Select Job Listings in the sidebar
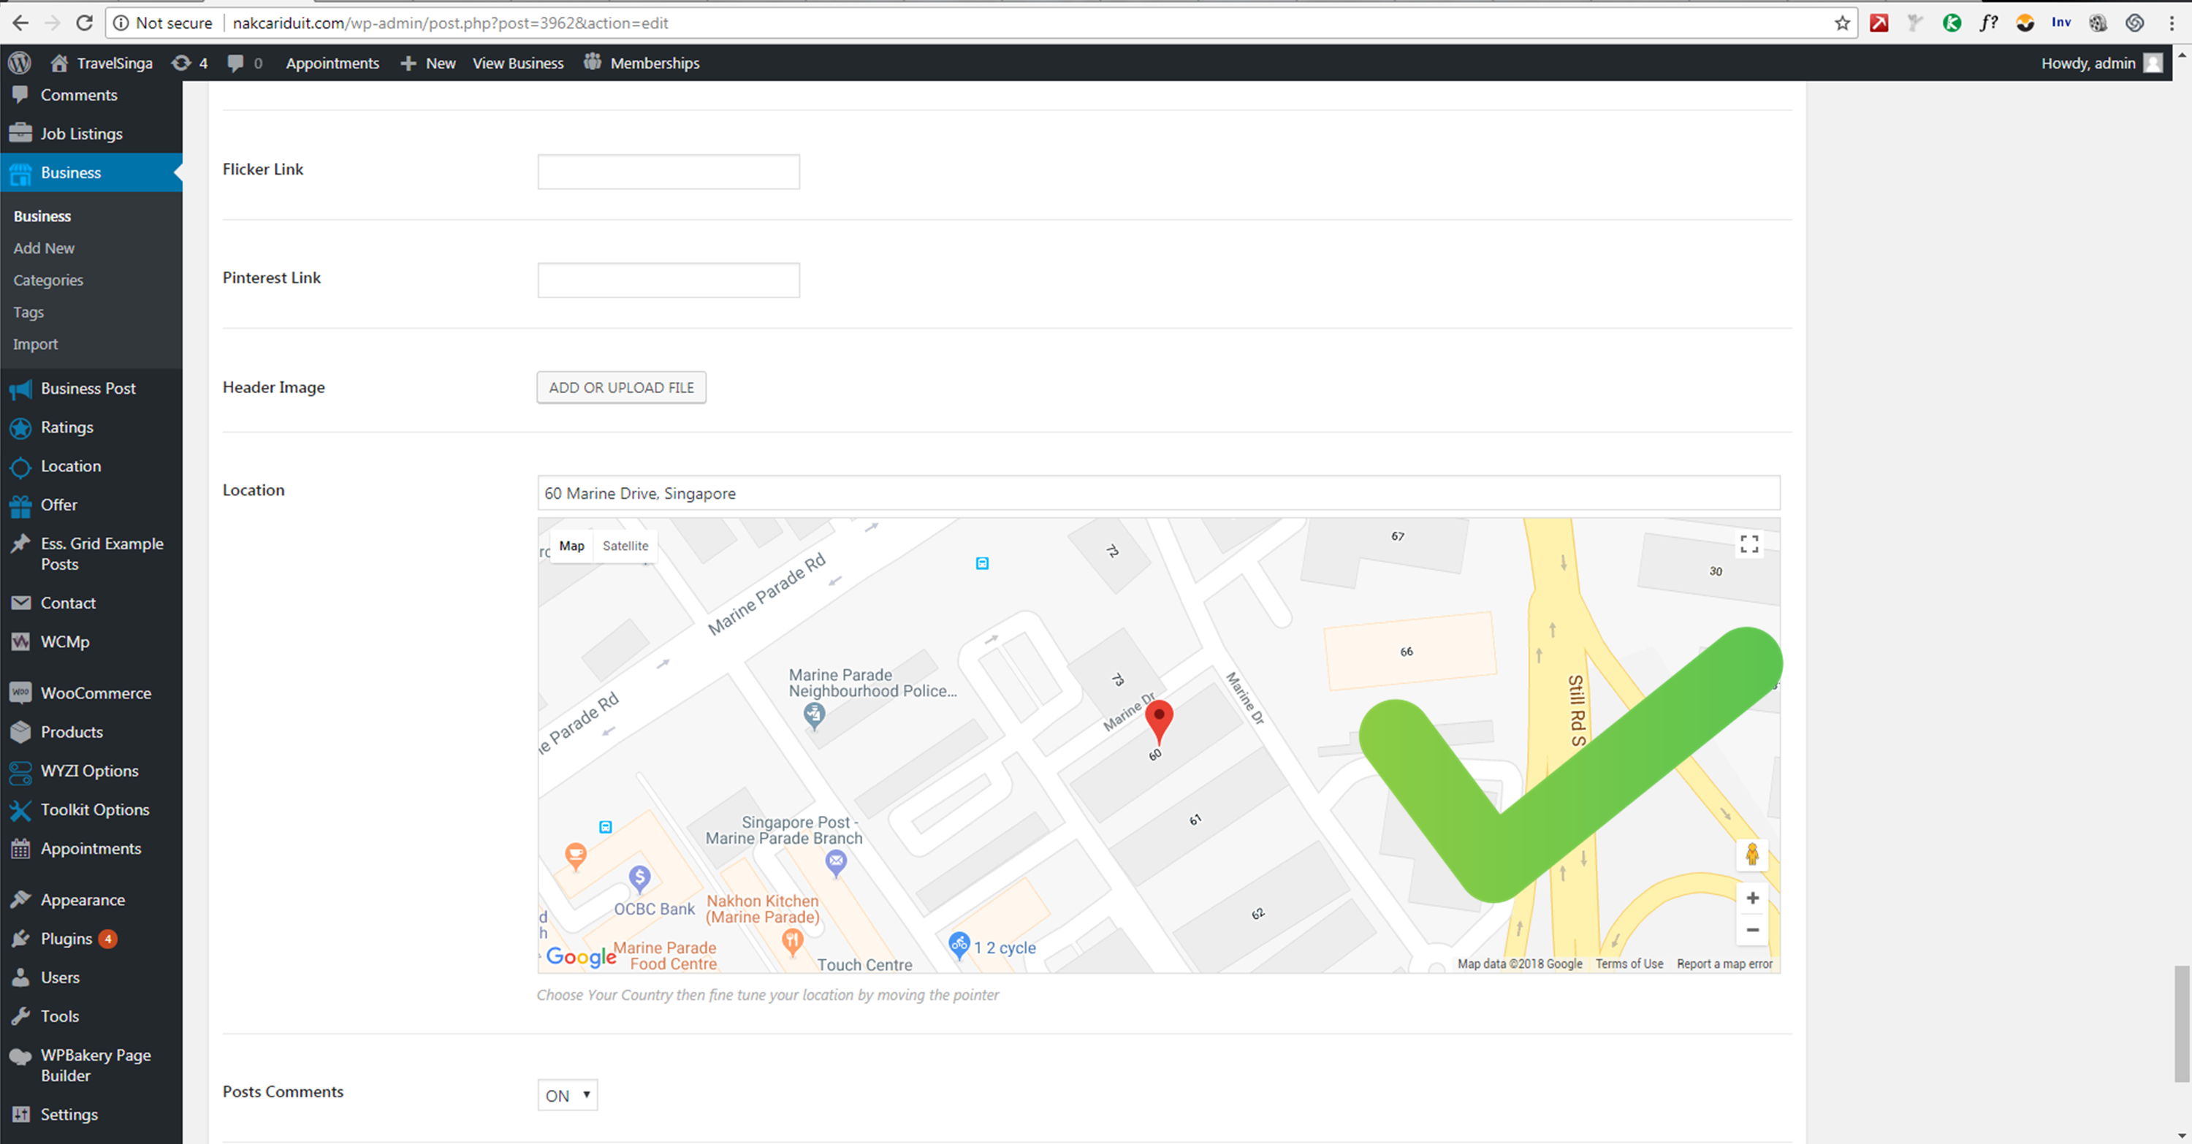 [x=82, y=134]
